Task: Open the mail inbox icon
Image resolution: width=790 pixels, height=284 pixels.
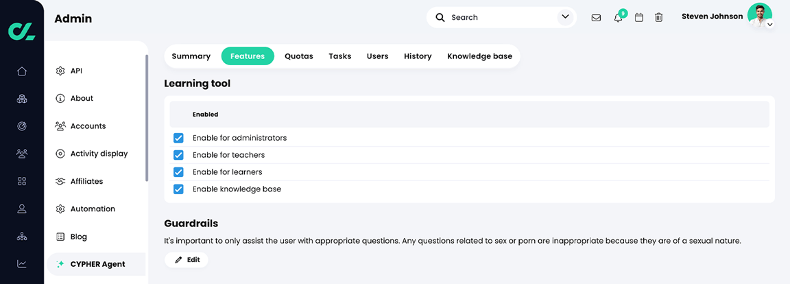Action: [x=596, y=18]
